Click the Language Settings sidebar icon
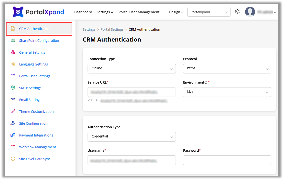 tap(13, 64)
